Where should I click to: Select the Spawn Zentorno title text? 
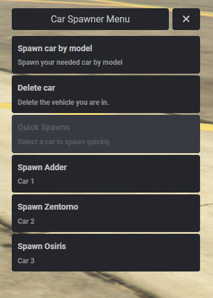coord(48,207)
